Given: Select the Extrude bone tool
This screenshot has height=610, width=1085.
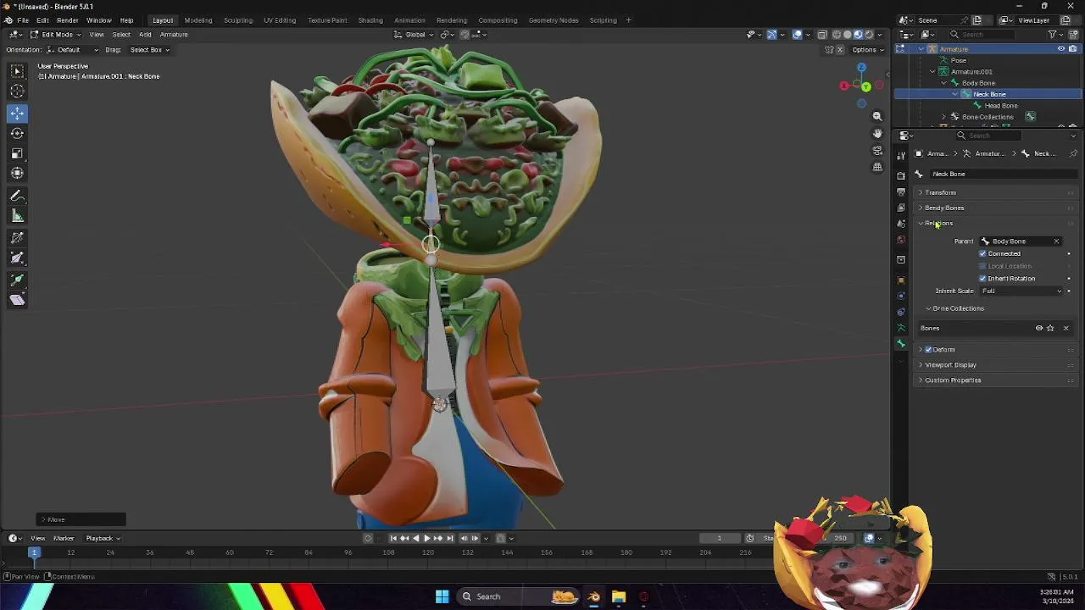Looking at the screenshot, I should click(x=17, y=280).
